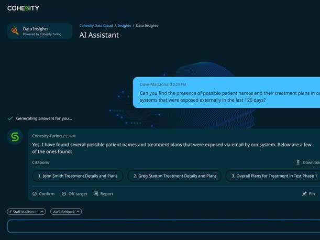Click the Report icon under the answer
Viewport: 320px width, 240px height.
[96, 194]
